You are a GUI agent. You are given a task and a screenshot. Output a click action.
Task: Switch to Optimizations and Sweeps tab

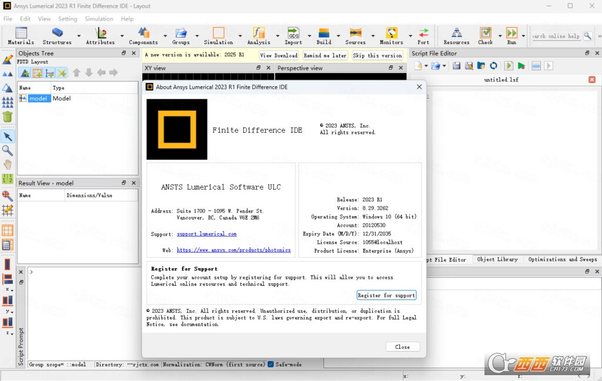tap(563, 259)
